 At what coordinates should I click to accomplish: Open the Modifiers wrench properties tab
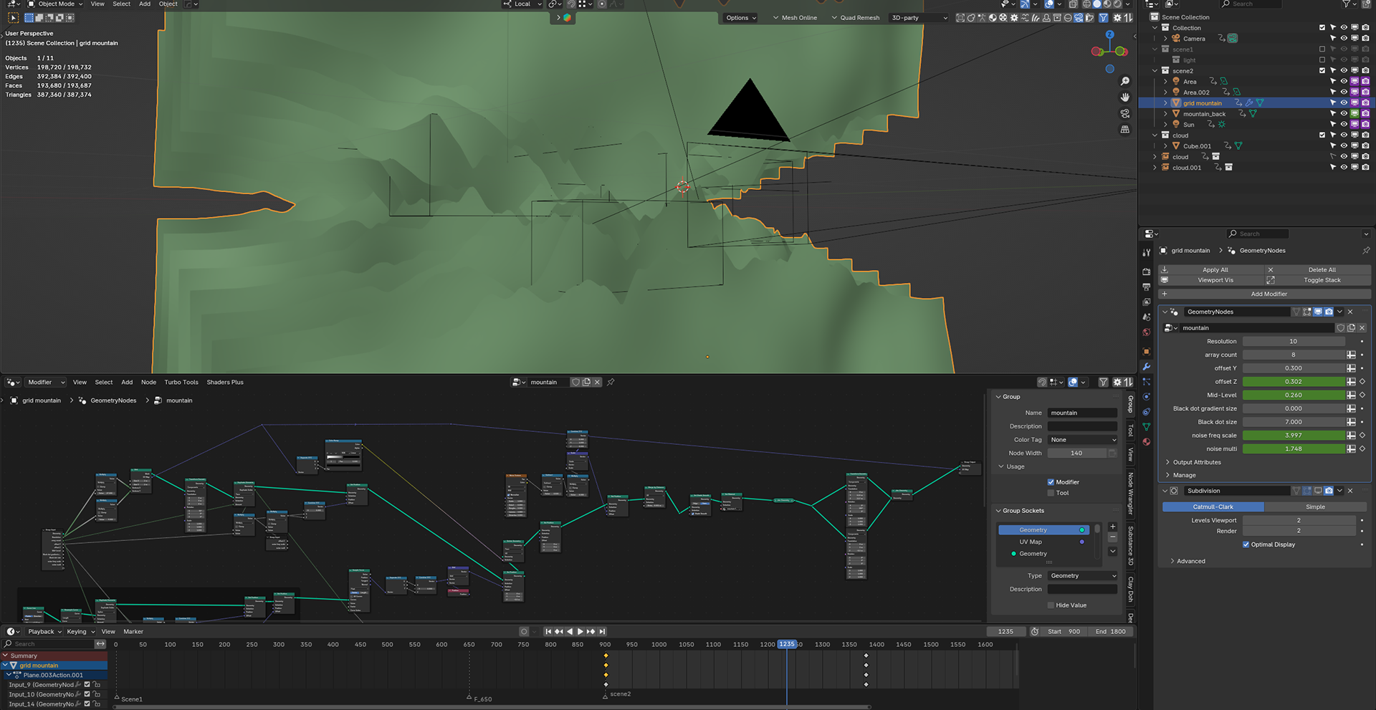pyautogui.click(x=1146, y=367)
